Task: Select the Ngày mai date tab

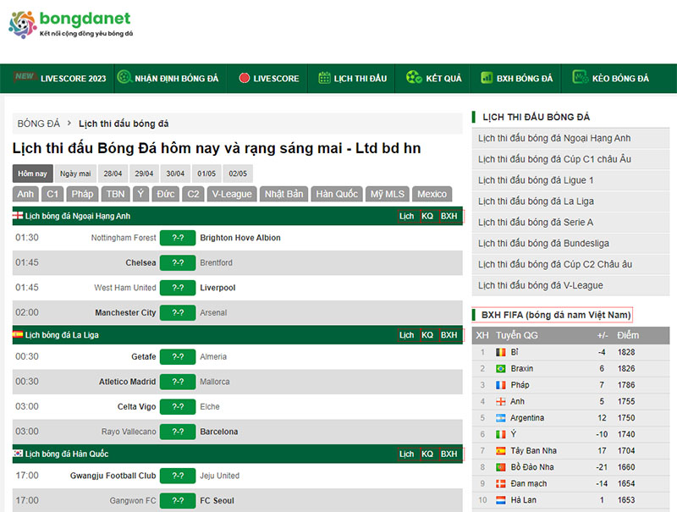Action: pyautogui.click(x=75, y=173)
